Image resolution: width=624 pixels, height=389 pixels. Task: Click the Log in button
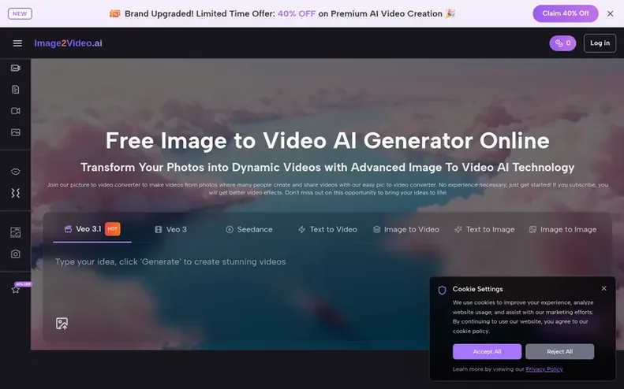[x=600, y=43]
